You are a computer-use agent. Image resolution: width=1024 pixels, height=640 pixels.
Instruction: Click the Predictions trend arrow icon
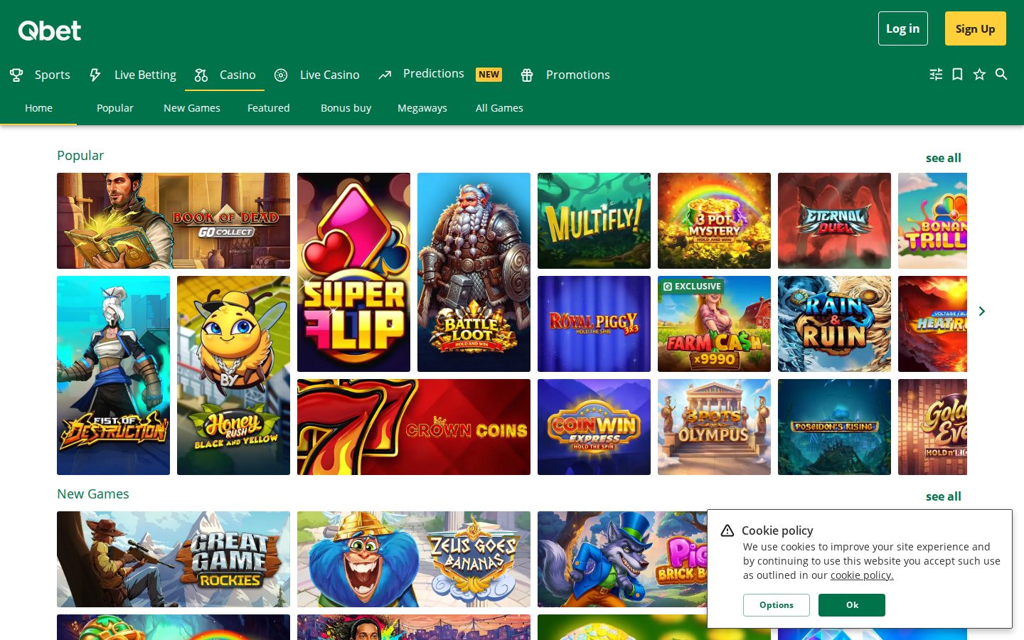385,75
